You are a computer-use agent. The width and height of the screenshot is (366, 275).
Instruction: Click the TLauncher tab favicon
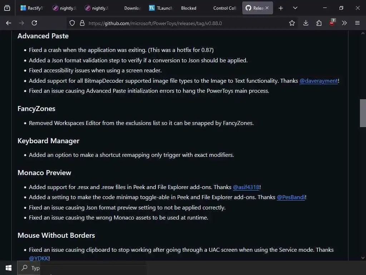[x=152, y=8]
